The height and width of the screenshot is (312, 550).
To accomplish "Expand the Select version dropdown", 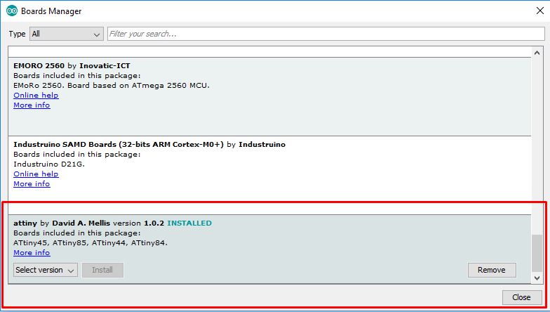I will pos(46,270).
